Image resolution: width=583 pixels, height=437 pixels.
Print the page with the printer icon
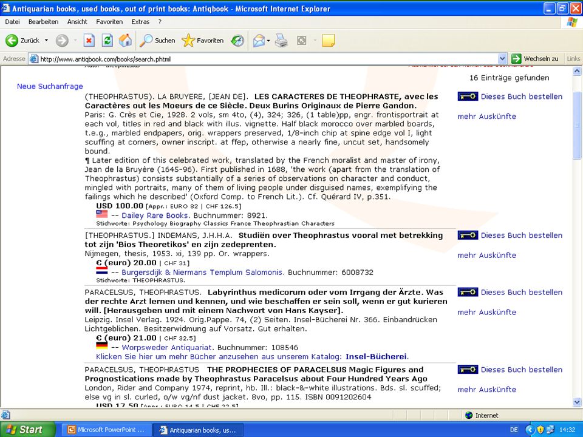(281, 41)
